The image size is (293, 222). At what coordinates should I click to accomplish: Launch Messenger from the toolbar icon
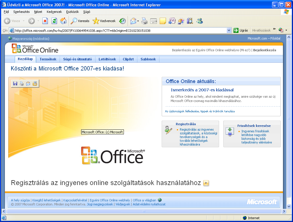[x=199, y=21]
